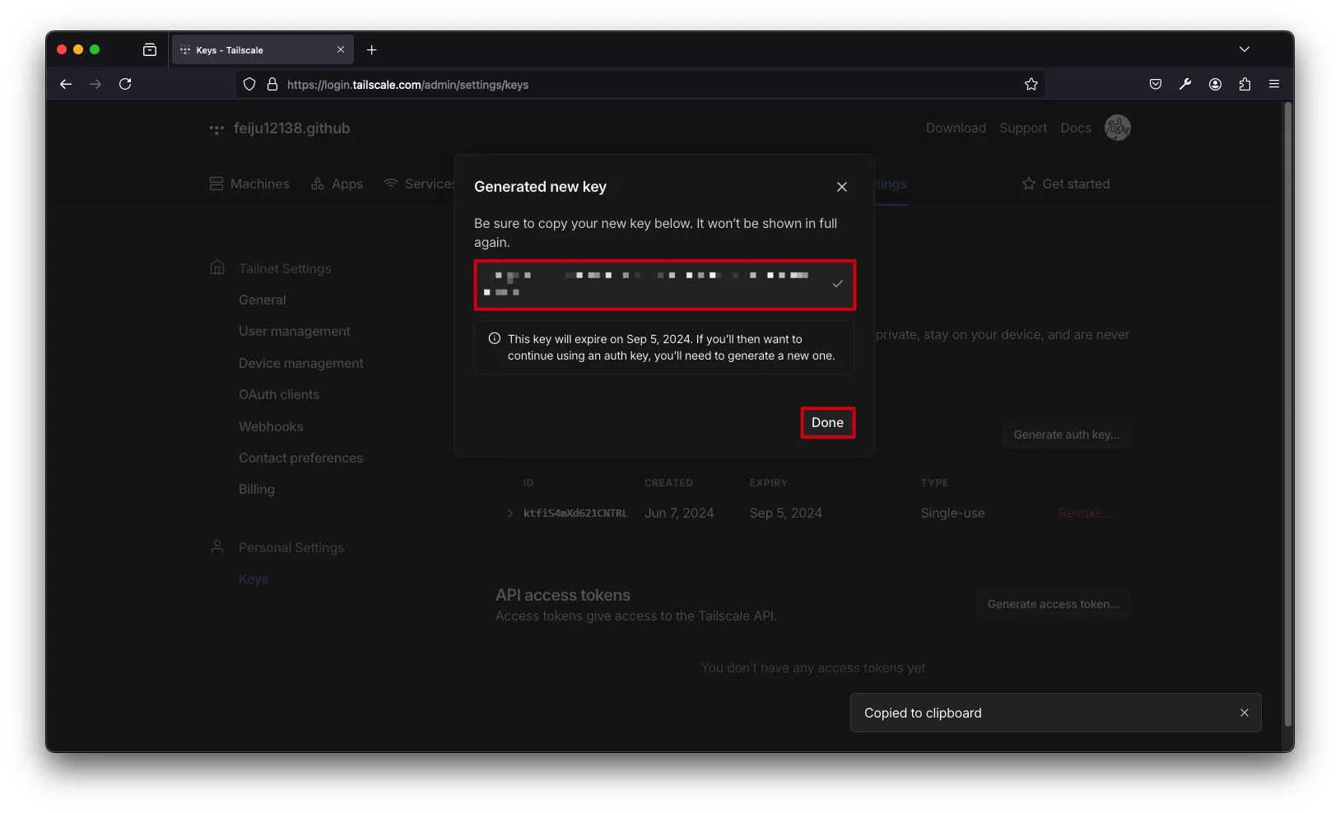Open the user avatar menu
This screenshot has height=813, width=1340.
click(x=1117, y=128)
